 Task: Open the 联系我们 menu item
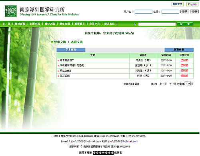(x=110, y=24)
